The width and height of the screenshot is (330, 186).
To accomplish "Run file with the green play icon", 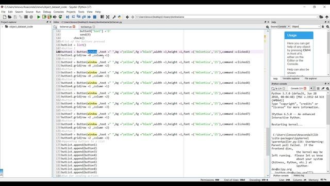I will (39, 17).
